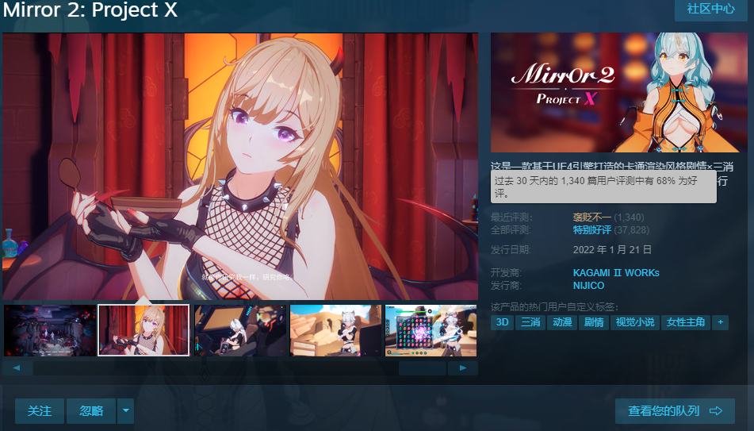
Task: Select the blonde demon girl thumbnail
Action: [x=144, y=330]
